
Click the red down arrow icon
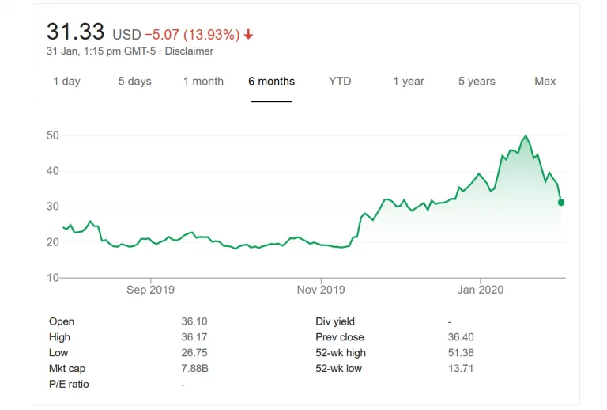tap(249, 35)
